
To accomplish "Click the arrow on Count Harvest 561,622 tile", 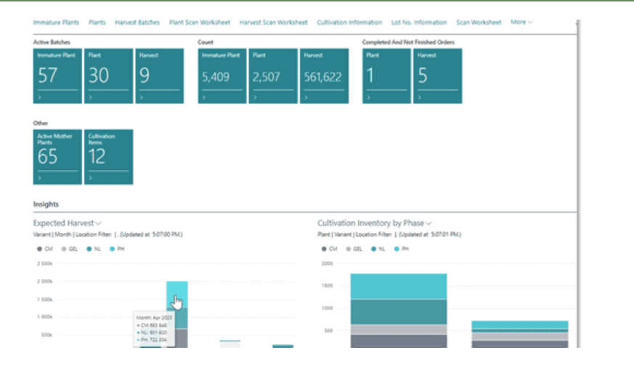I will coord(304,97).
